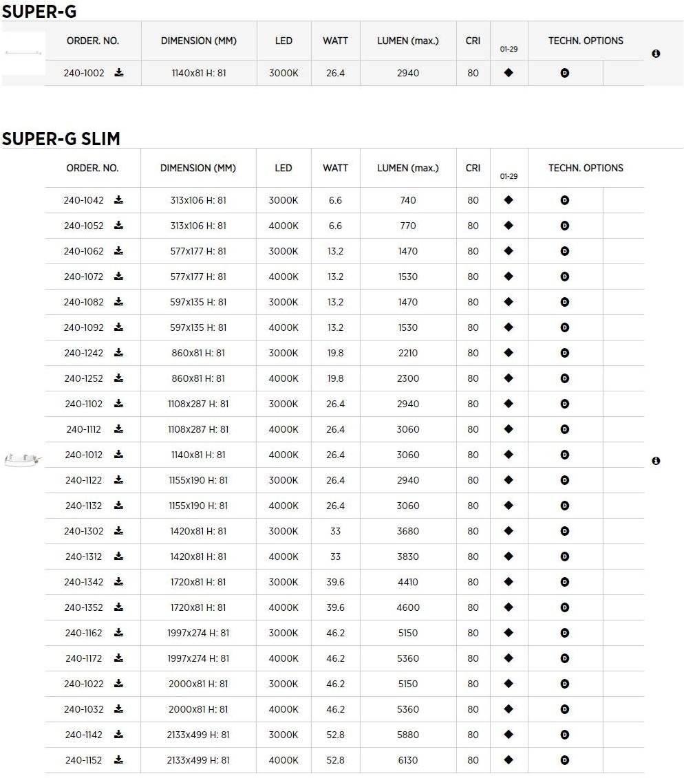Image resolution: width=684 pixels, height=778 pixels.
Task: Open order number 240-1022 link
Action: click(x=84, y=684)
